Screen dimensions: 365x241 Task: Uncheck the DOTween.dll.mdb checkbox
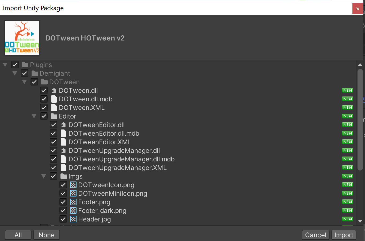pyautogui.click(x=44, y=99)
